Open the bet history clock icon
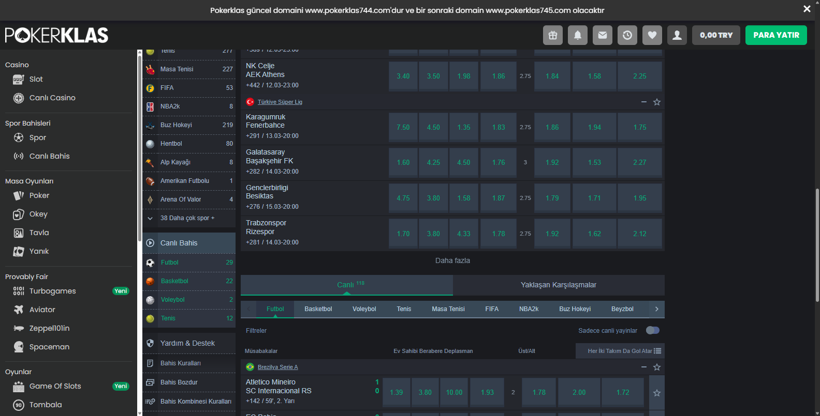 click(627, 35)
